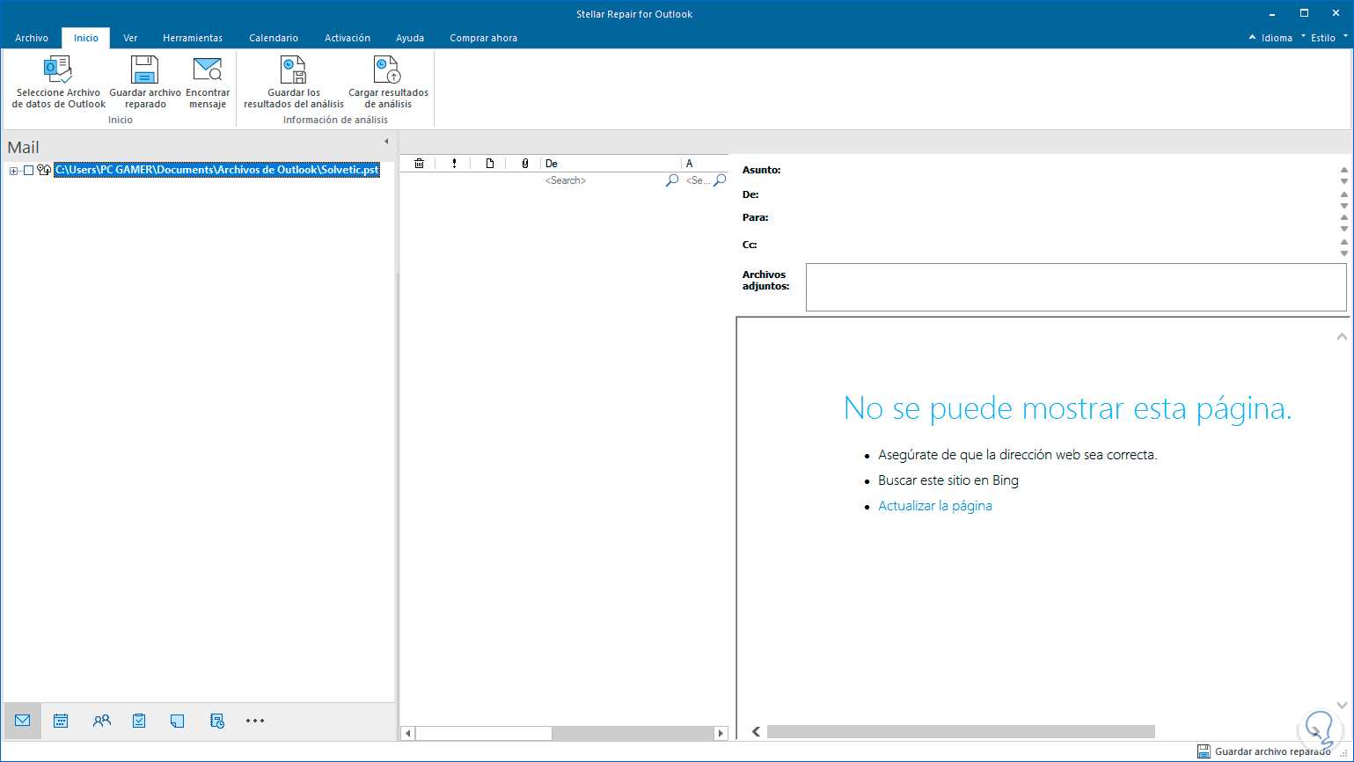Go to the Activación tab

coord(348,38)
